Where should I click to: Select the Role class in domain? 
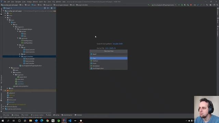[x=25, y=34]
